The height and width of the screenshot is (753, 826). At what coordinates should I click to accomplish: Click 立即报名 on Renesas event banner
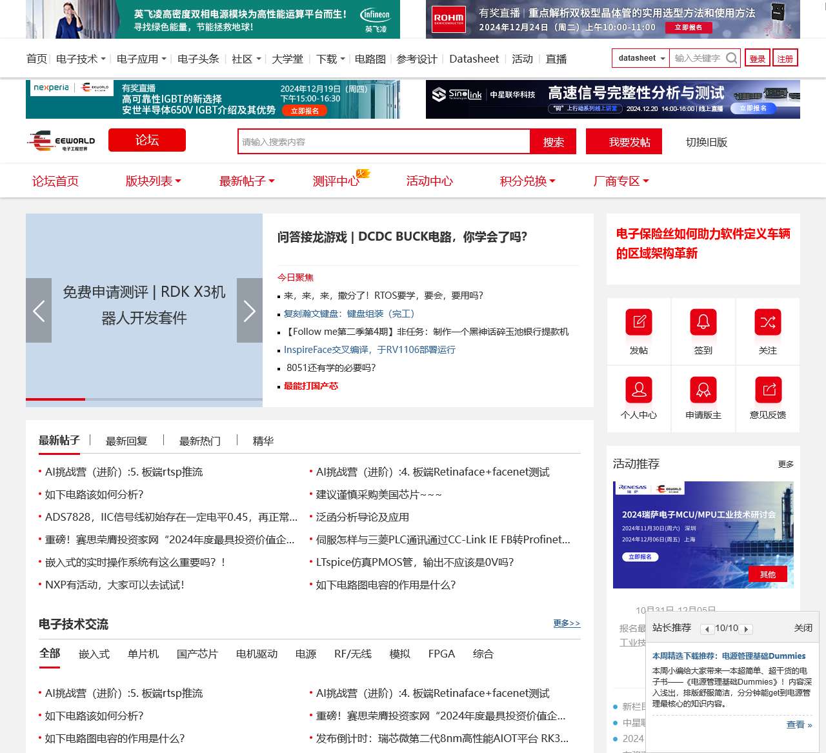point(640,557)
